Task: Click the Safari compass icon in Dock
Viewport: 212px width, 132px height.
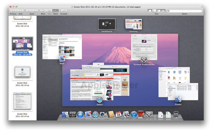Action: (96, 115)
